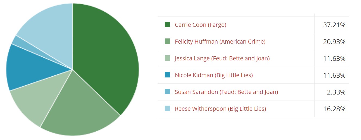Click the Reese Witherspoon legend color square
This screenshot has width=361, height=140.
[x=167, y=109]
